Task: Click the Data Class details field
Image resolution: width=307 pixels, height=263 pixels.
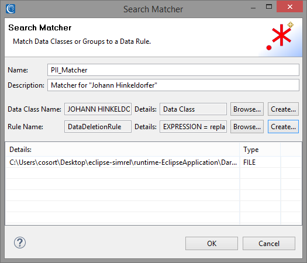Action: point(193,109)
